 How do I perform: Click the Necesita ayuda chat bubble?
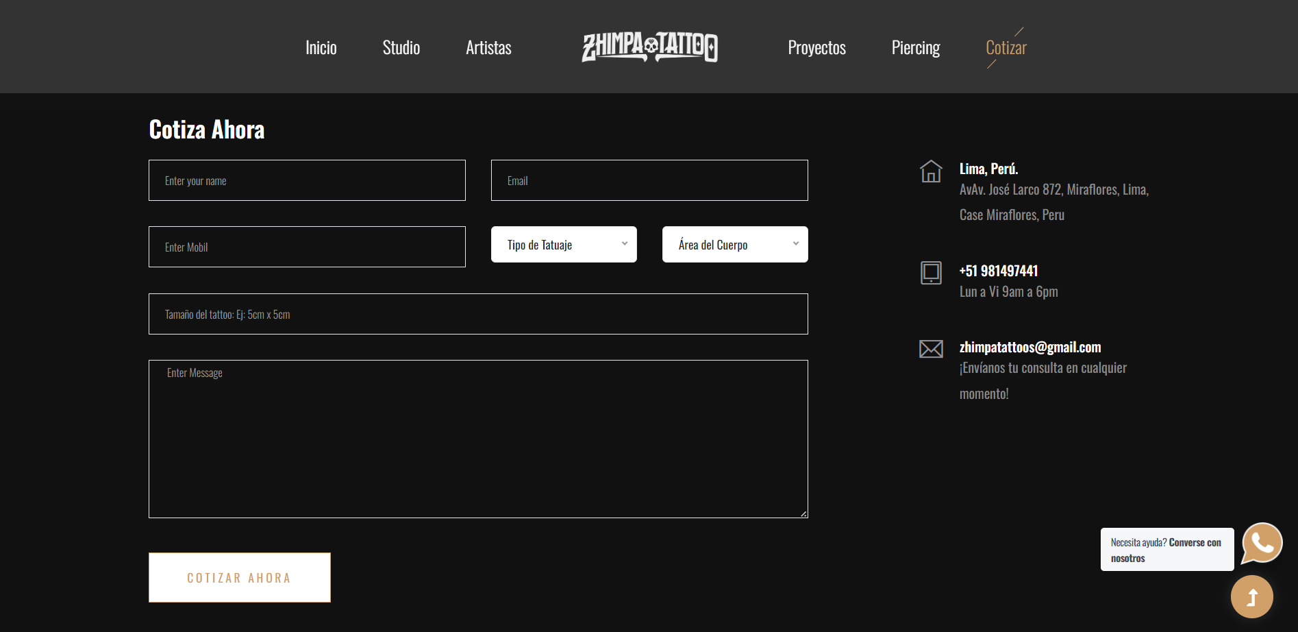(x=1166, y=550)
